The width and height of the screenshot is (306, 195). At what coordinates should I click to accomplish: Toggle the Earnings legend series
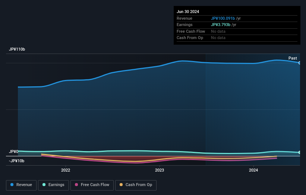coord(53,185)
